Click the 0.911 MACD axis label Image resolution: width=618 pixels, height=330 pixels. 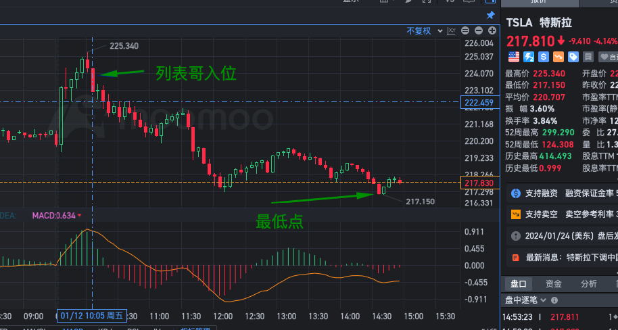click(x=475, y=232)
